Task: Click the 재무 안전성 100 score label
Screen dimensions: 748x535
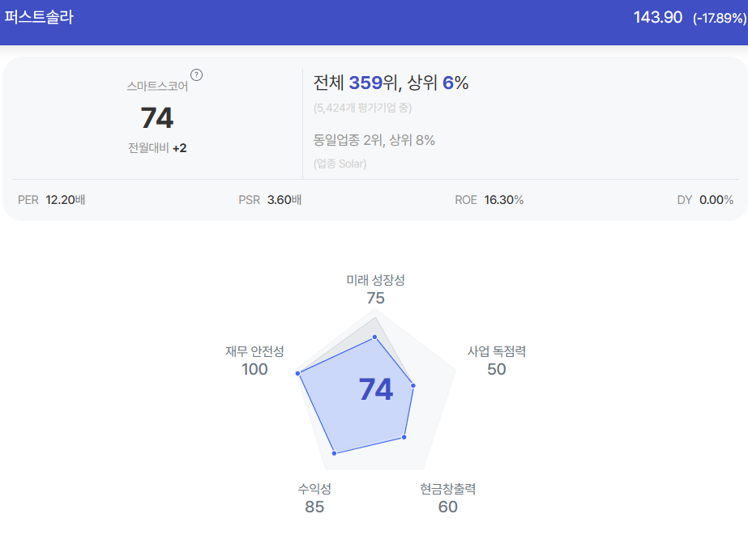Action: pyautogui.click(x=254, y=361)
